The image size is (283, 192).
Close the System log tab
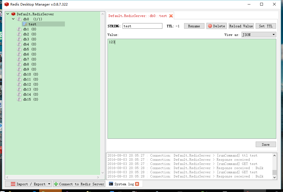pos(137,184)
